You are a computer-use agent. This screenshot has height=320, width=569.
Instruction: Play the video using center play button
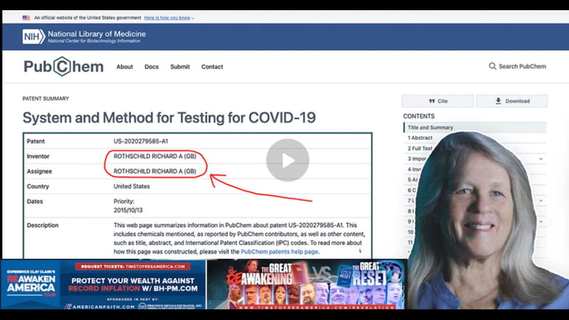coord(288,160)
